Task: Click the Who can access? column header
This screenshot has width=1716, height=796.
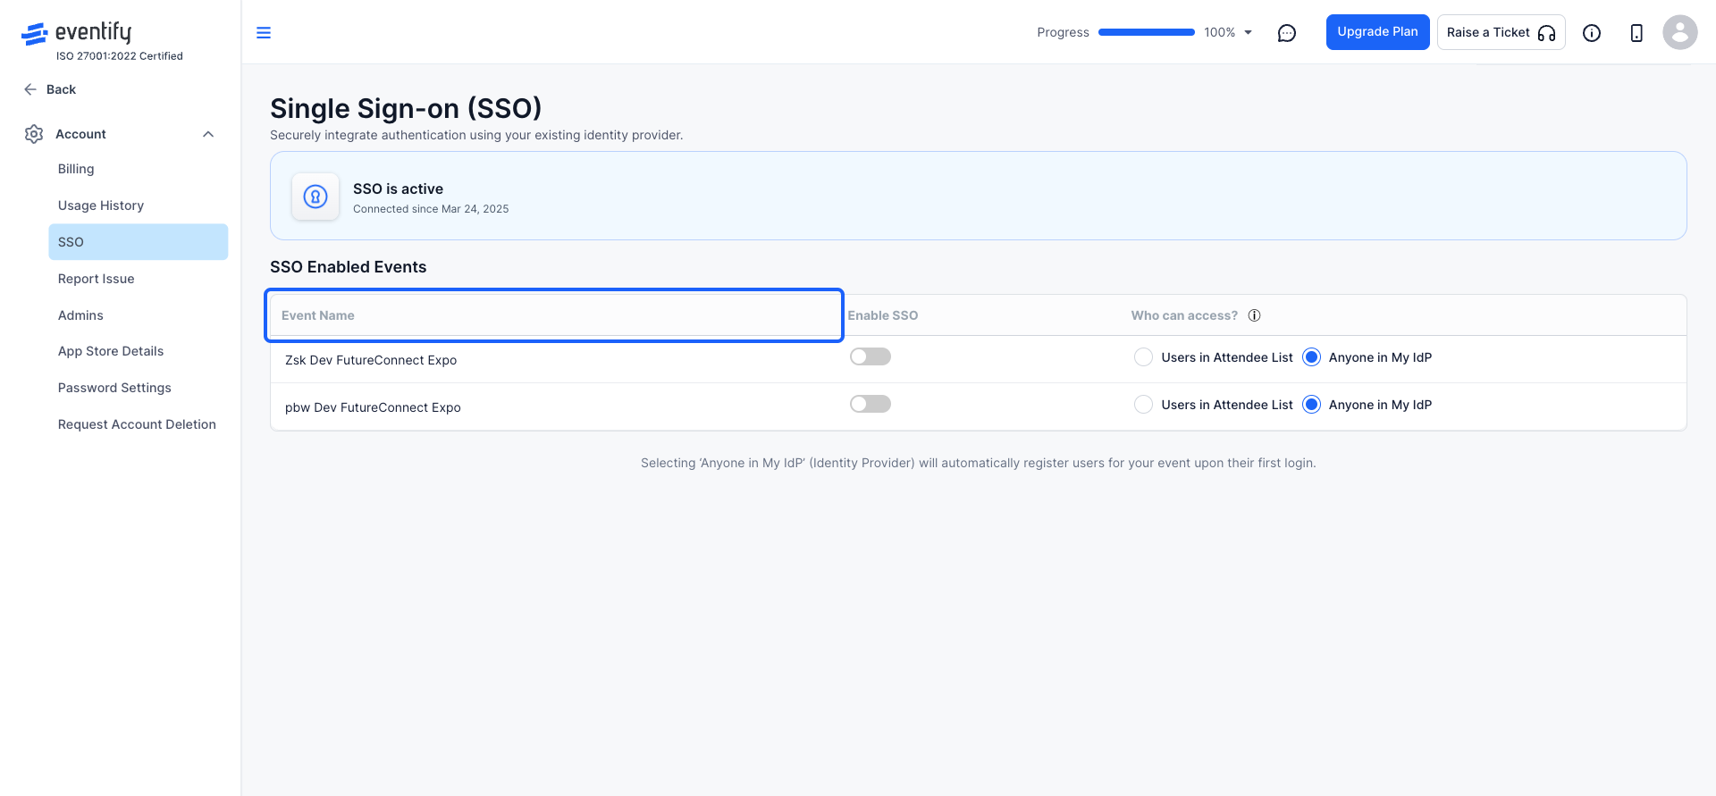Action: tap(1184, 315)
